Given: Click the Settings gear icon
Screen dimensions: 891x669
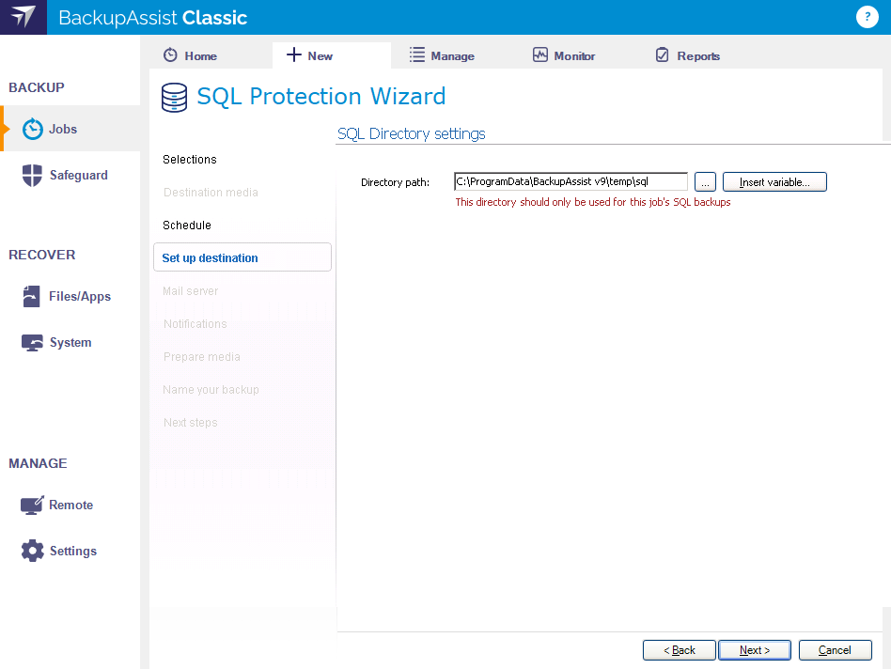Looking at the screenshot, I should tap(32, 551).
